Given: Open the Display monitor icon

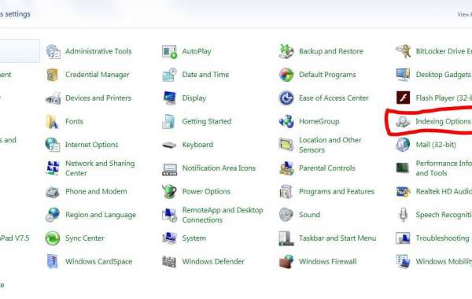Looking at the screenshot, I should click(x=169, y=98).
